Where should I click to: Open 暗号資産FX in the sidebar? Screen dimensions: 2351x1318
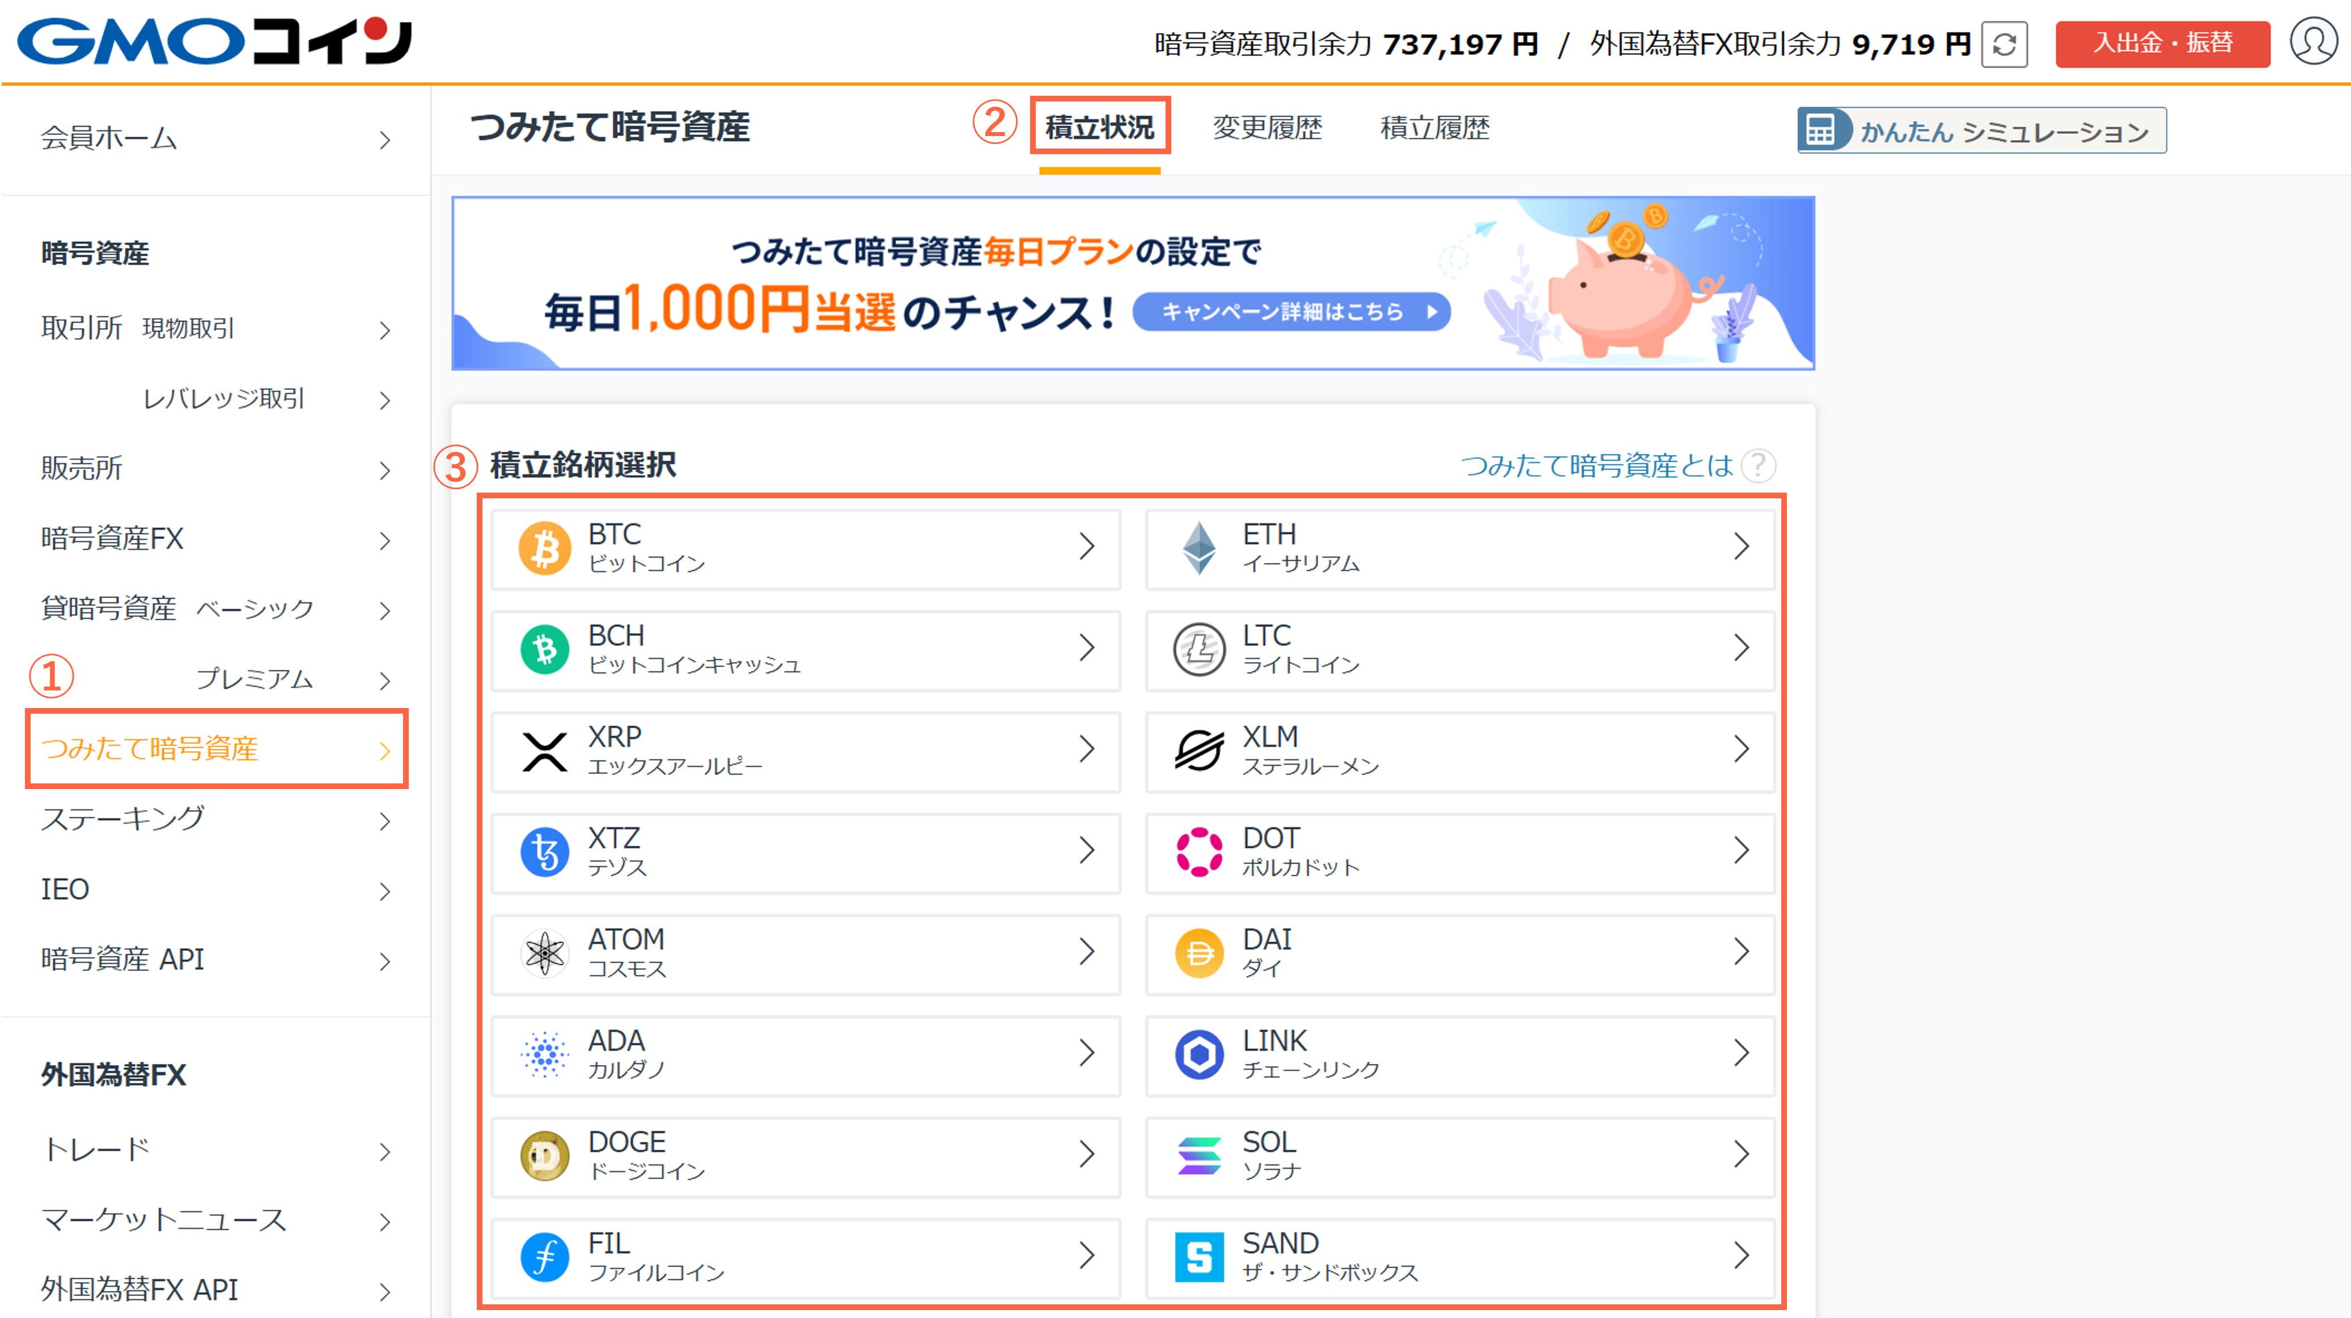(x=215, y=540)
